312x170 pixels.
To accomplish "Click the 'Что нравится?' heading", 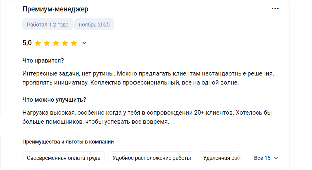I will tap(43, 60).
